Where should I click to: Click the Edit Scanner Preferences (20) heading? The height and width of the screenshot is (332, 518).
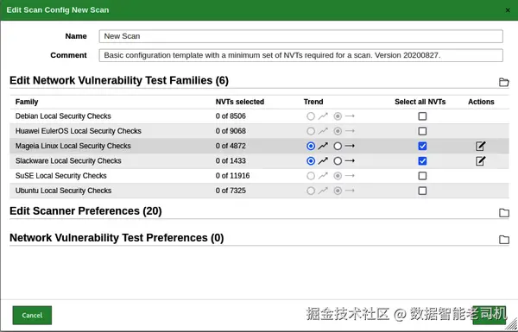pos(85,211)
